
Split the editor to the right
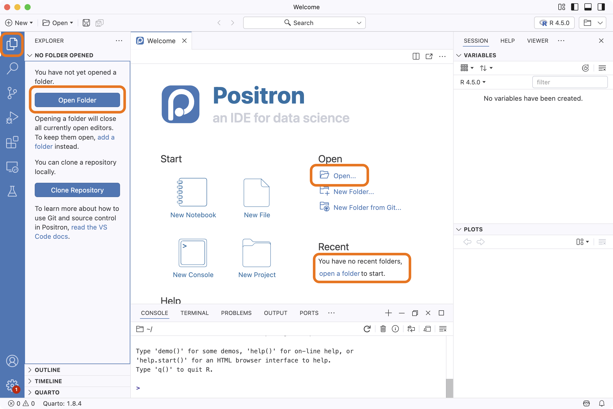tap(416, 56)
